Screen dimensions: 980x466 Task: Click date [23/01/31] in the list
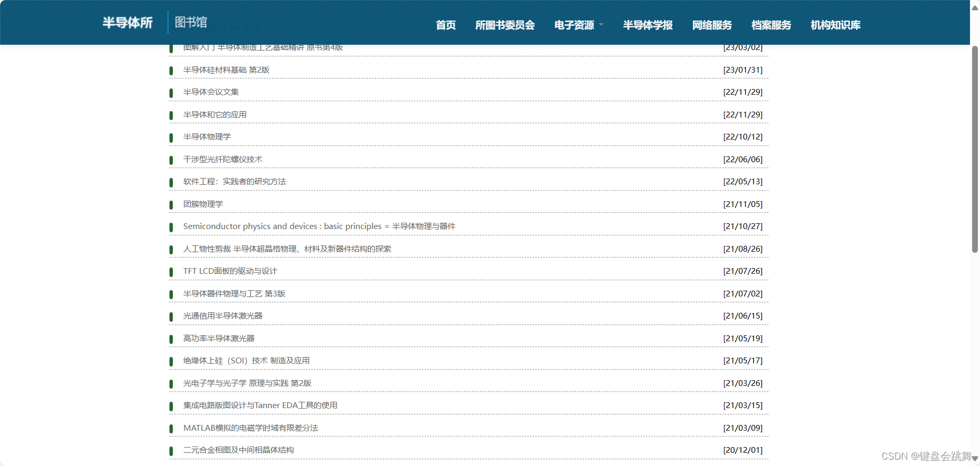pyautogui.click(x=743, y=70)
